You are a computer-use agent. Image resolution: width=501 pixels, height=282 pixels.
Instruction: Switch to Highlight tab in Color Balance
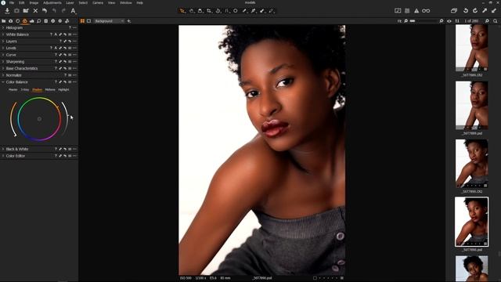click(x=63, y=90)
